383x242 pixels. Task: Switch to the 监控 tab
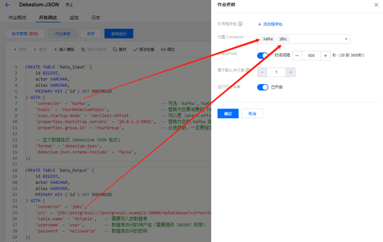point(74,18)
